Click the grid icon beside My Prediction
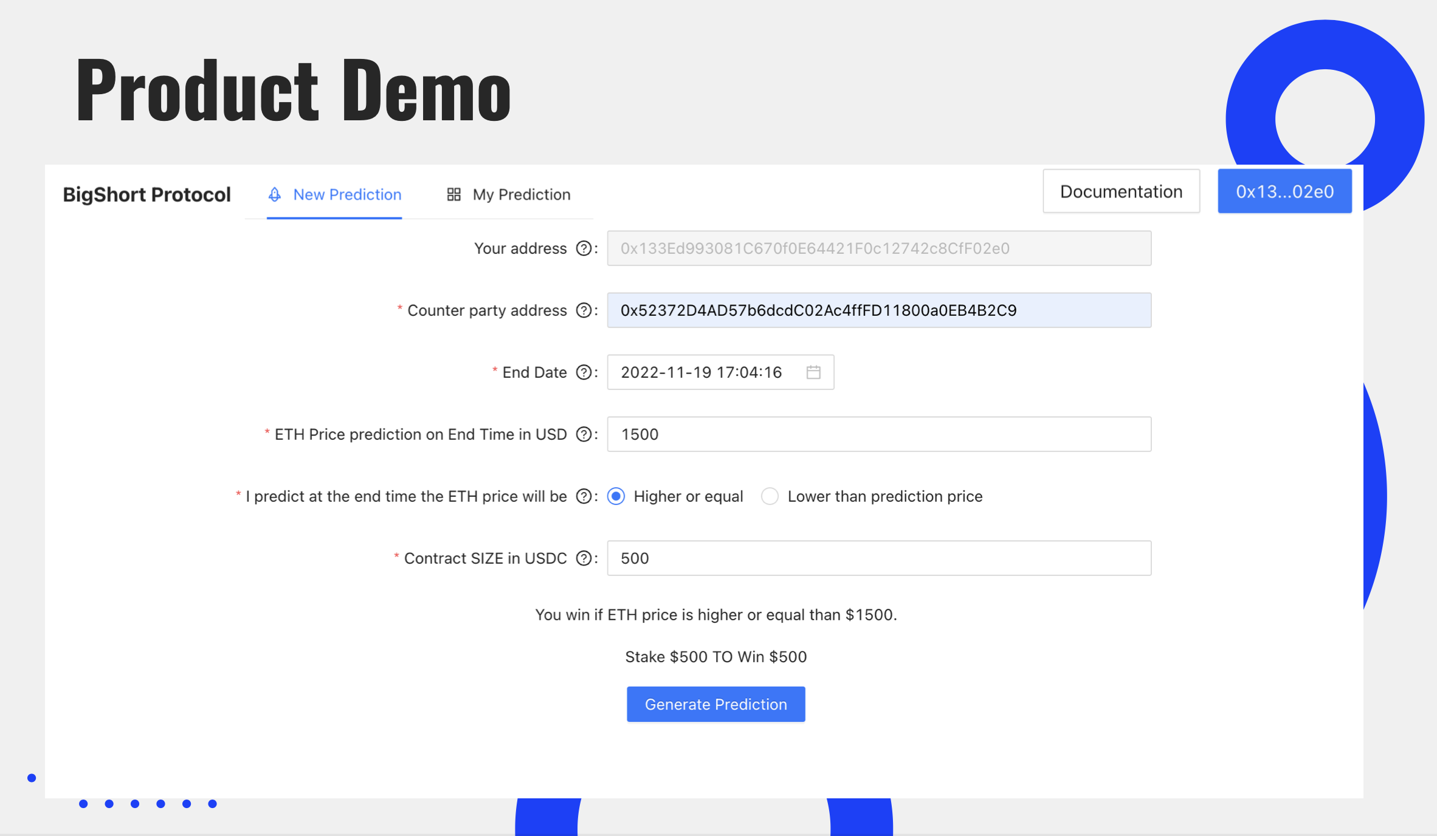1437x836 pixels. (453, 194)
